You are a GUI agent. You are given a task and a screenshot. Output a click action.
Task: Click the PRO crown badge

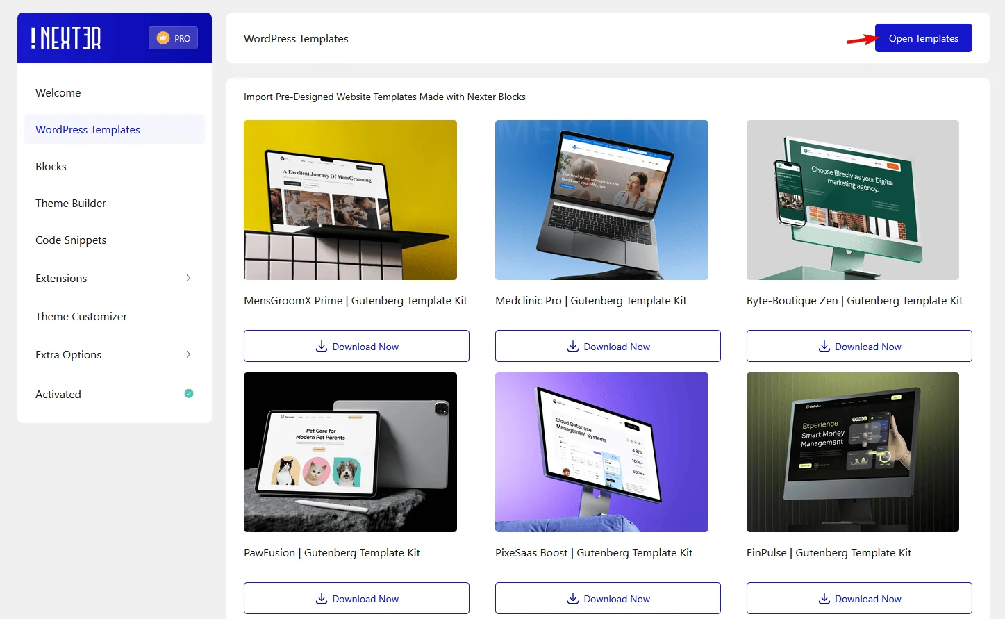[x=173, y=38]
